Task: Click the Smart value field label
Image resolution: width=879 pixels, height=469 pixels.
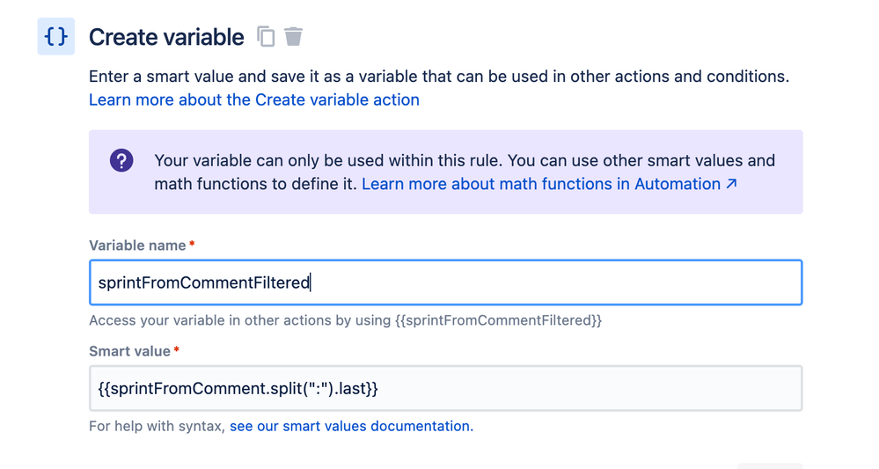Action: click(129, 351)
